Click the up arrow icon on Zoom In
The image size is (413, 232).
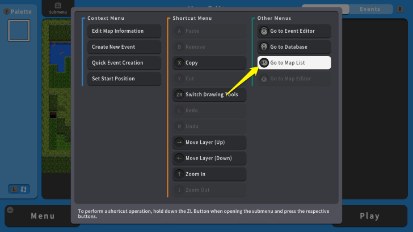pyautogui.click(x=179, y=174)
